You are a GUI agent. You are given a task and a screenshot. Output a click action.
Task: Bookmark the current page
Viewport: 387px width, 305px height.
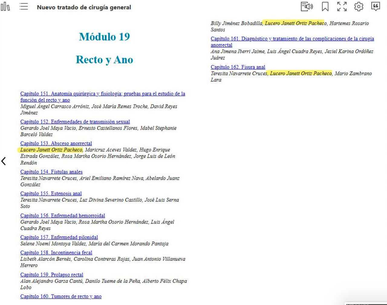tap(325, 7)
